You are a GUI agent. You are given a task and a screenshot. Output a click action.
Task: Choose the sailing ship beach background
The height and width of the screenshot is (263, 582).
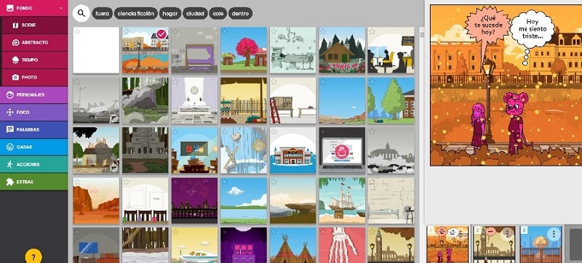click(x=342, y=201)
